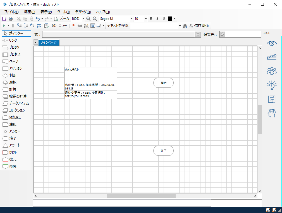Select the アンカー anchor tool
This screenshot has height=213, width=282.
tap(16, 131)
